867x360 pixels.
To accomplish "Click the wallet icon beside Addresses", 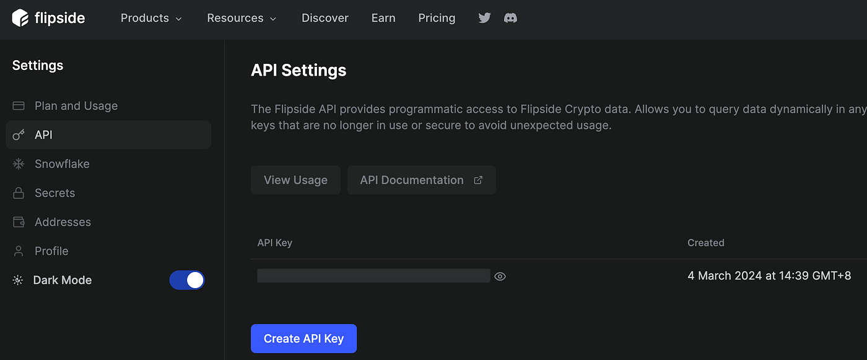I will pyautogui.click(x=19, y=222).
